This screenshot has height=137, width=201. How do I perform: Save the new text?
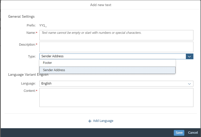179,133
